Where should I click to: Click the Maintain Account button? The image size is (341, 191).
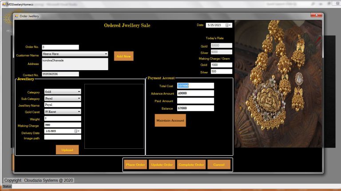pos(170,120)
